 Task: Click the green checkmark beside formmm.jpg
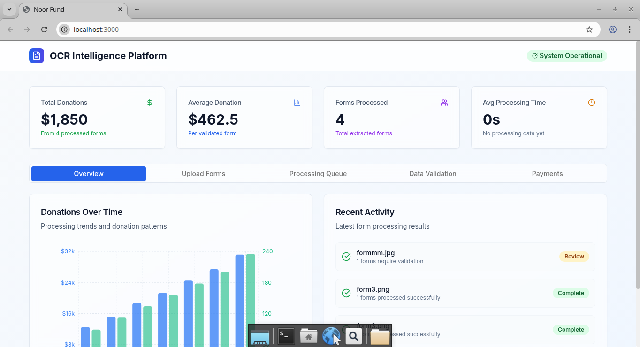tap(346, 257)
